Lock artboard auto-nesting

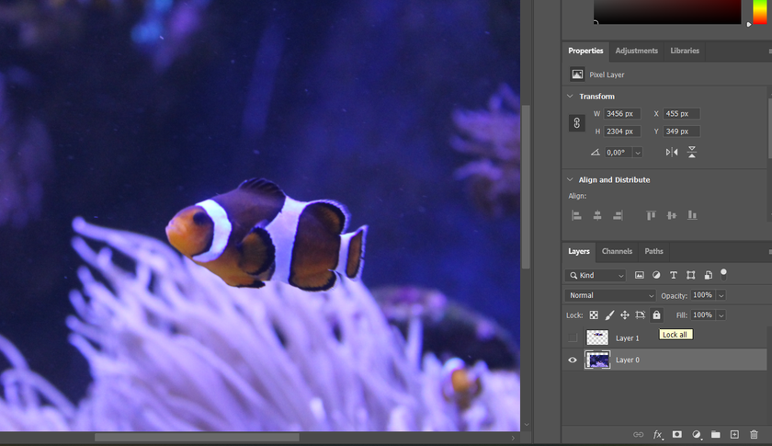tap(640, 314)
